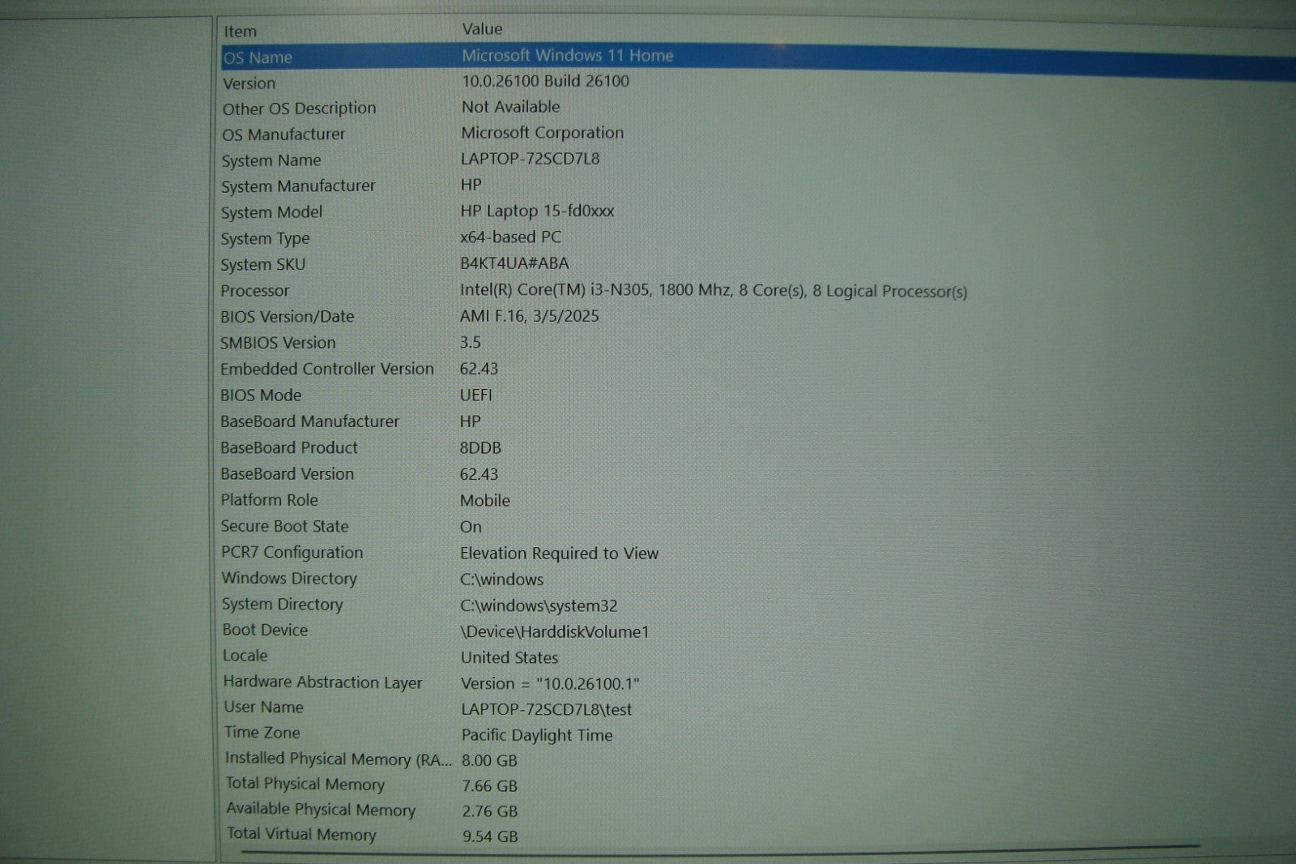Click the BIOS Version/Date entry

point(287,317)
